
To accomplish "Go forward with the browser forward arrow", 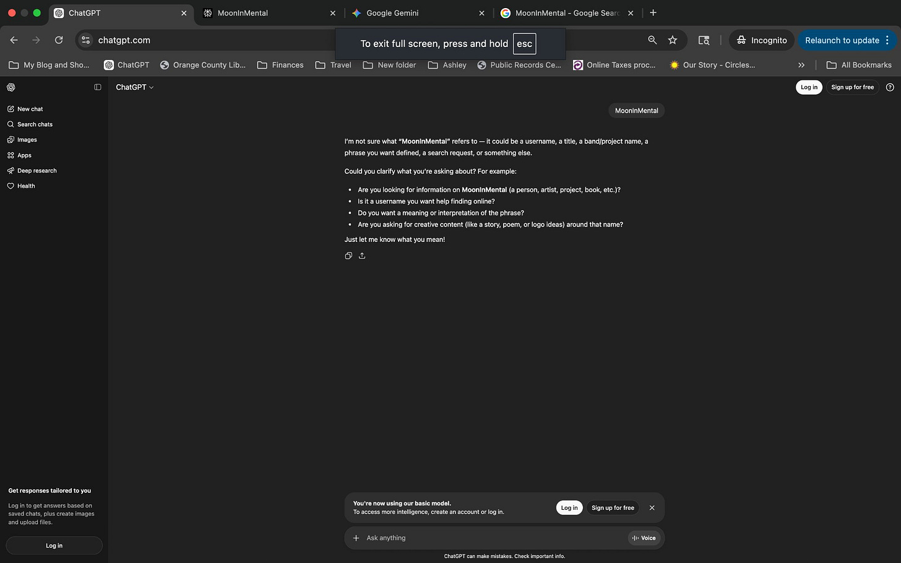I will pos(36,40).
